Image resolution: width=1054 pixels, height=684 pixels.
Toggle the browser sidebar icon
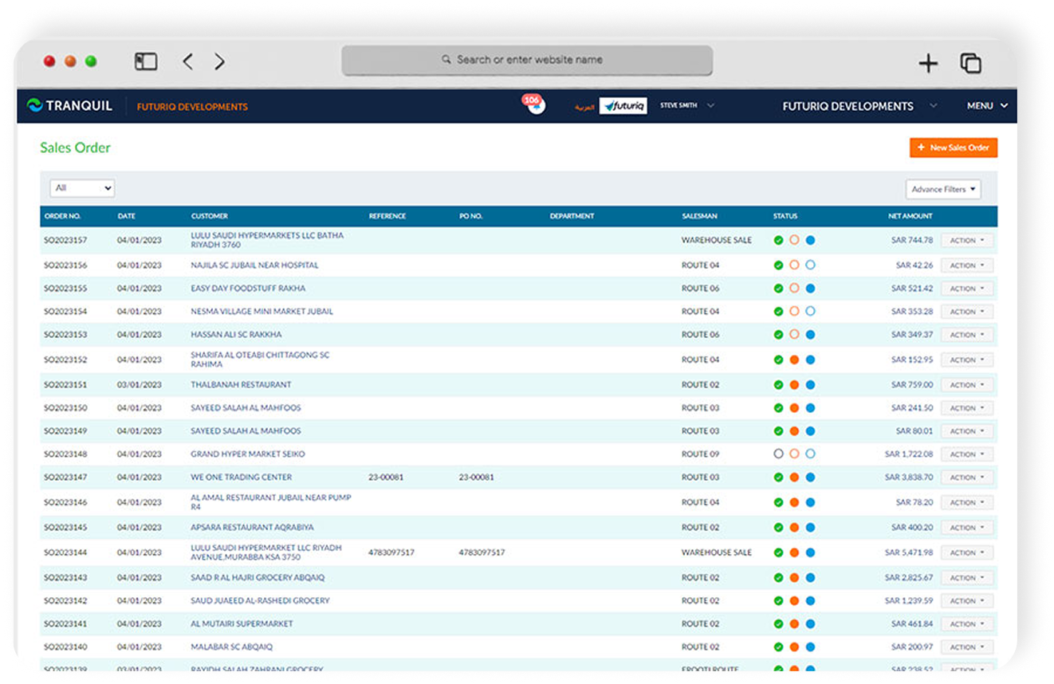click(x=146, y=61)
